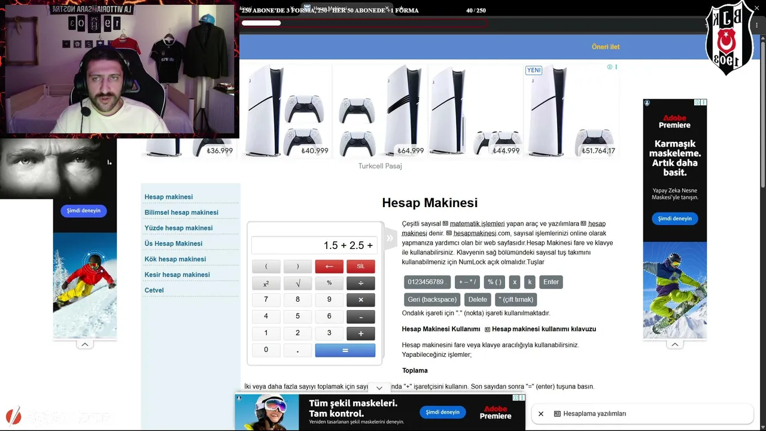Click digit 5 on the calculator
Viewport: 766px width, 431px height.
click(x=297, y=317)
